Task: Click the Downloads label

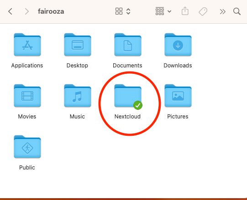Action: 178,66
